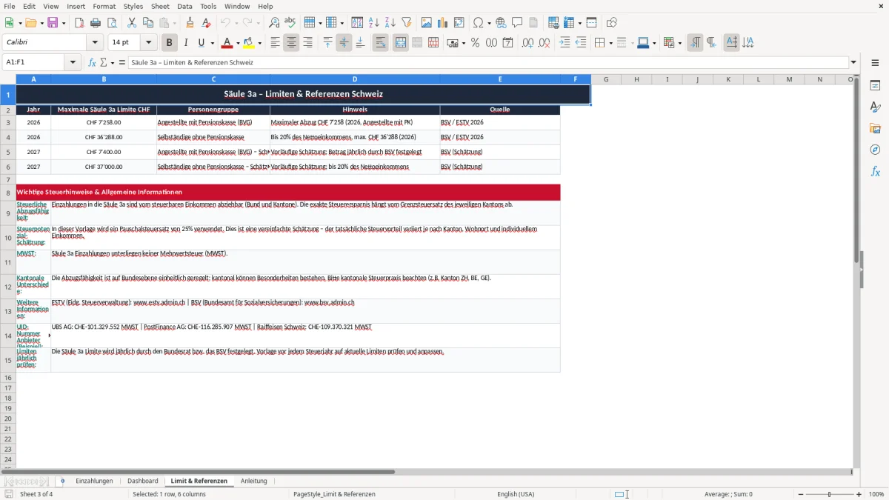The image size is (889, 500).
Task: Switch to the Anleitung sheet tab
Action: (x=253, y=481)
